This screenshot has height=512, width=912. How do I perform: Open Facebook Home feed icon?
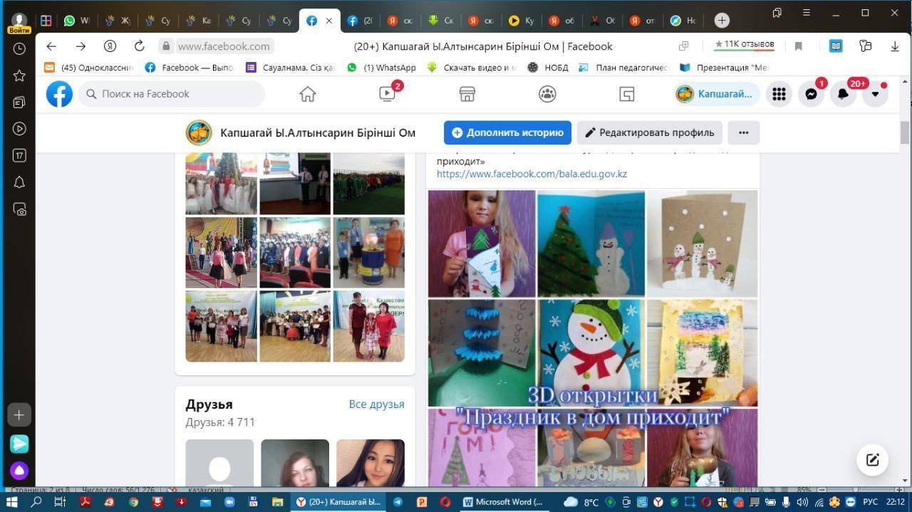click(x=308, y=94)
